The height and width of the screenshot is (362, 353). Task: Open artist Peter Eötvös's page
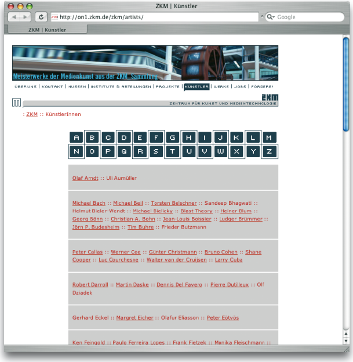223,318
